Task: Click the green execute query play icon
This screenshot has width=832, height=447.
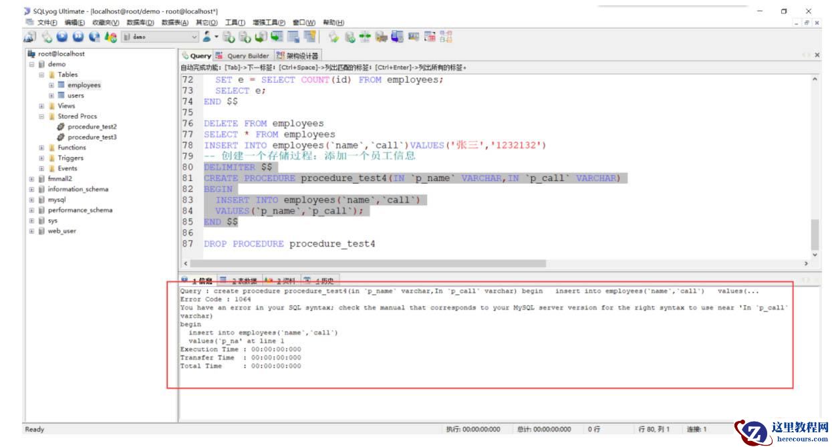Action: click(61, 37)
